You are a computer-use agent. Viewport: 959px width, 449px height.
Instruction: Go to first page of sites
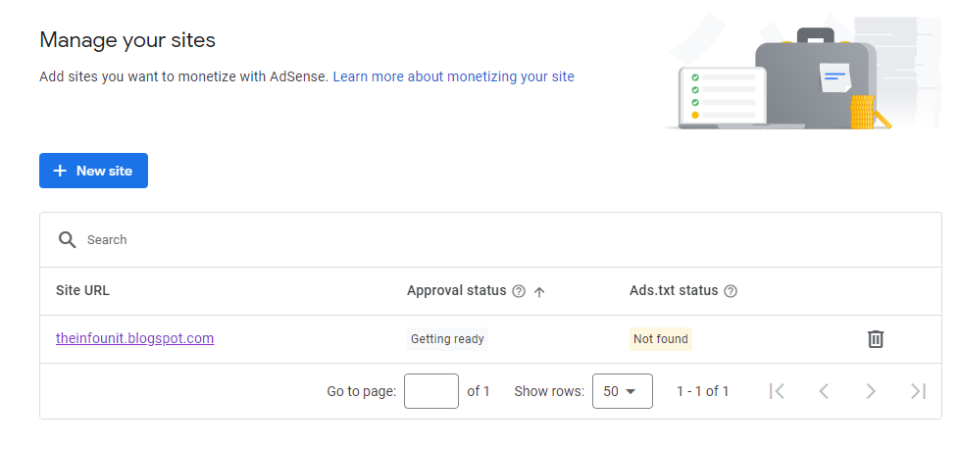(777, 391)
